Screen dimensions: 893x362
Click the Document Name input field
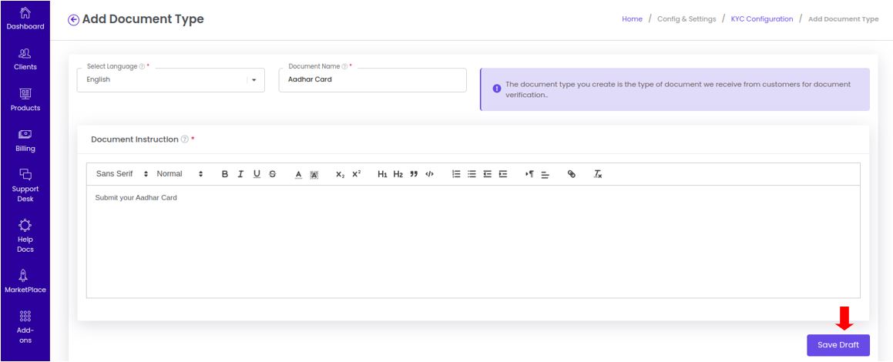pos(372,80)
